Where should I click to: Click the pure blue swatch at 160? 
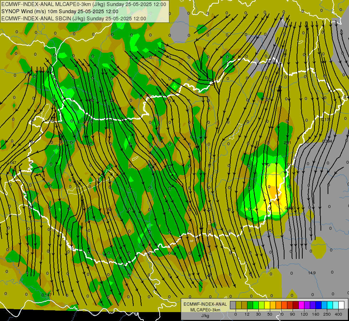tap(319, 305)
